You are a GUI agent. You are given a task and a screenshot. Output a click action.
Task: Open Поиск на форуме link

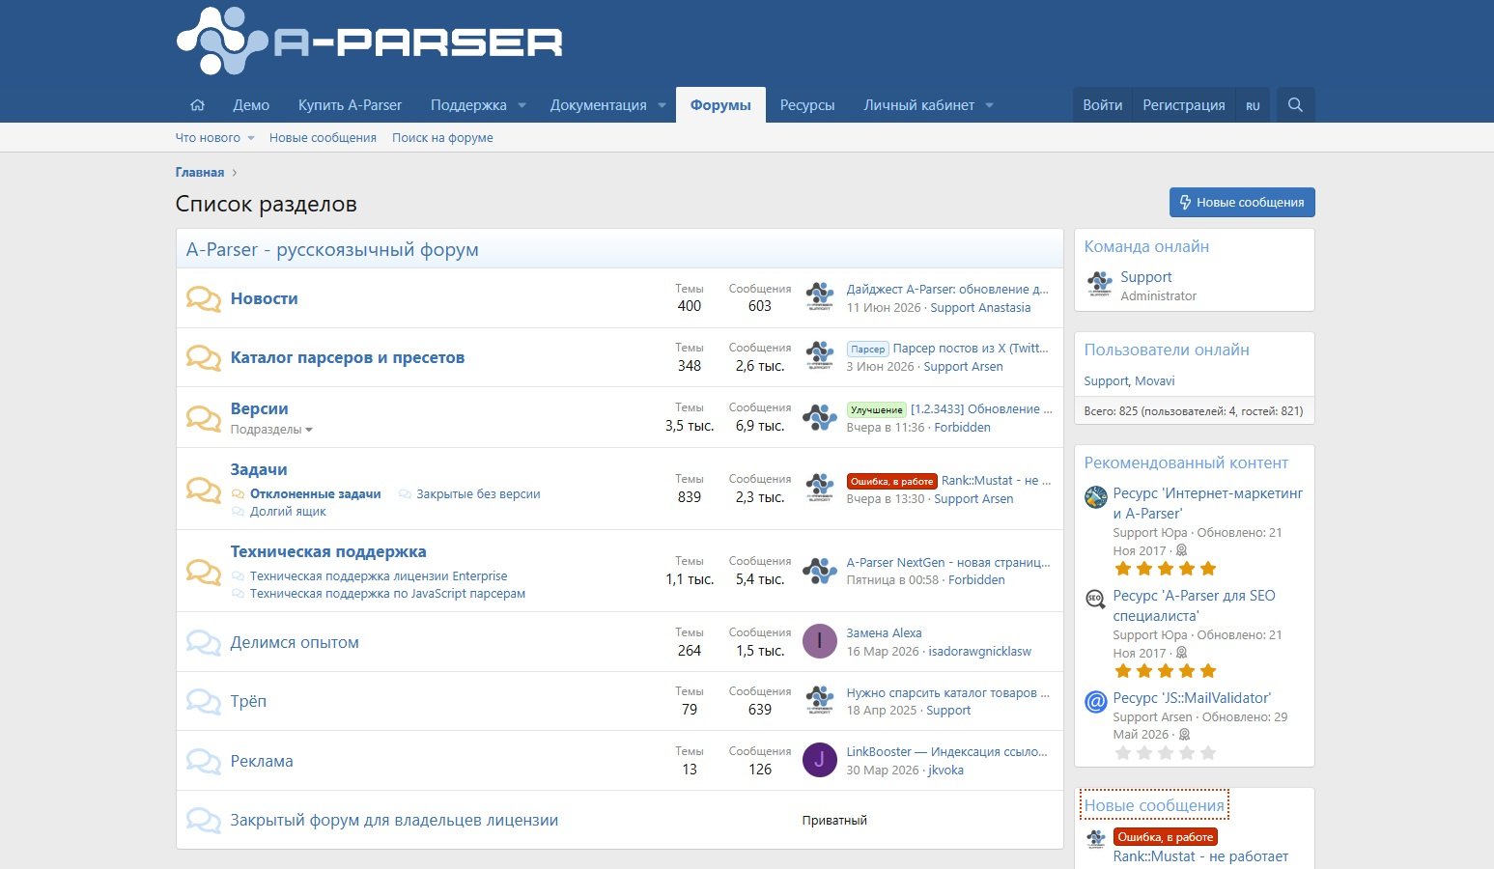click(x=442, y=138)
